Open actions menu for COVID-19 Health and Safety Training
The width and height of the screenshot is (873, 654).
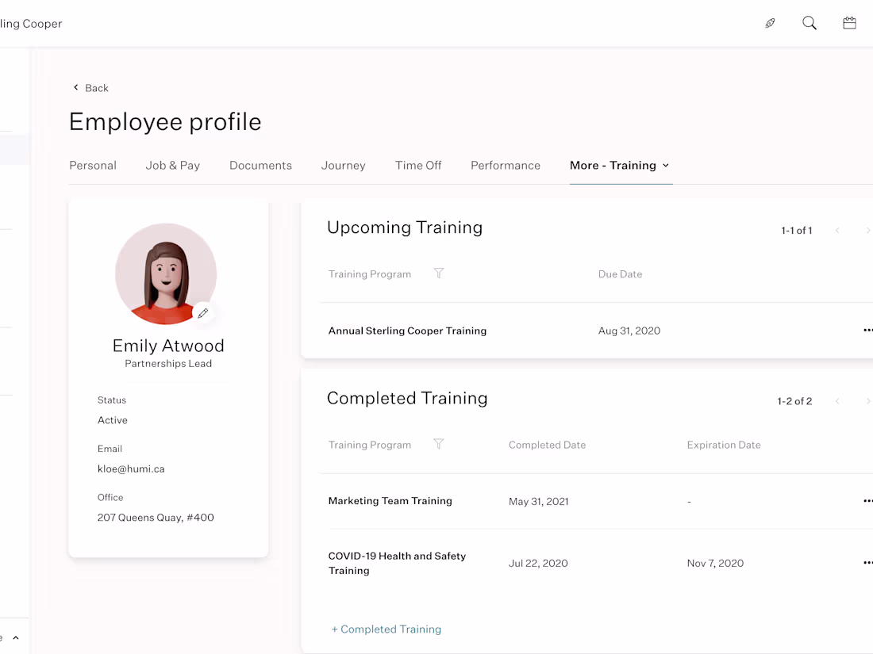[x=867, y=563]
